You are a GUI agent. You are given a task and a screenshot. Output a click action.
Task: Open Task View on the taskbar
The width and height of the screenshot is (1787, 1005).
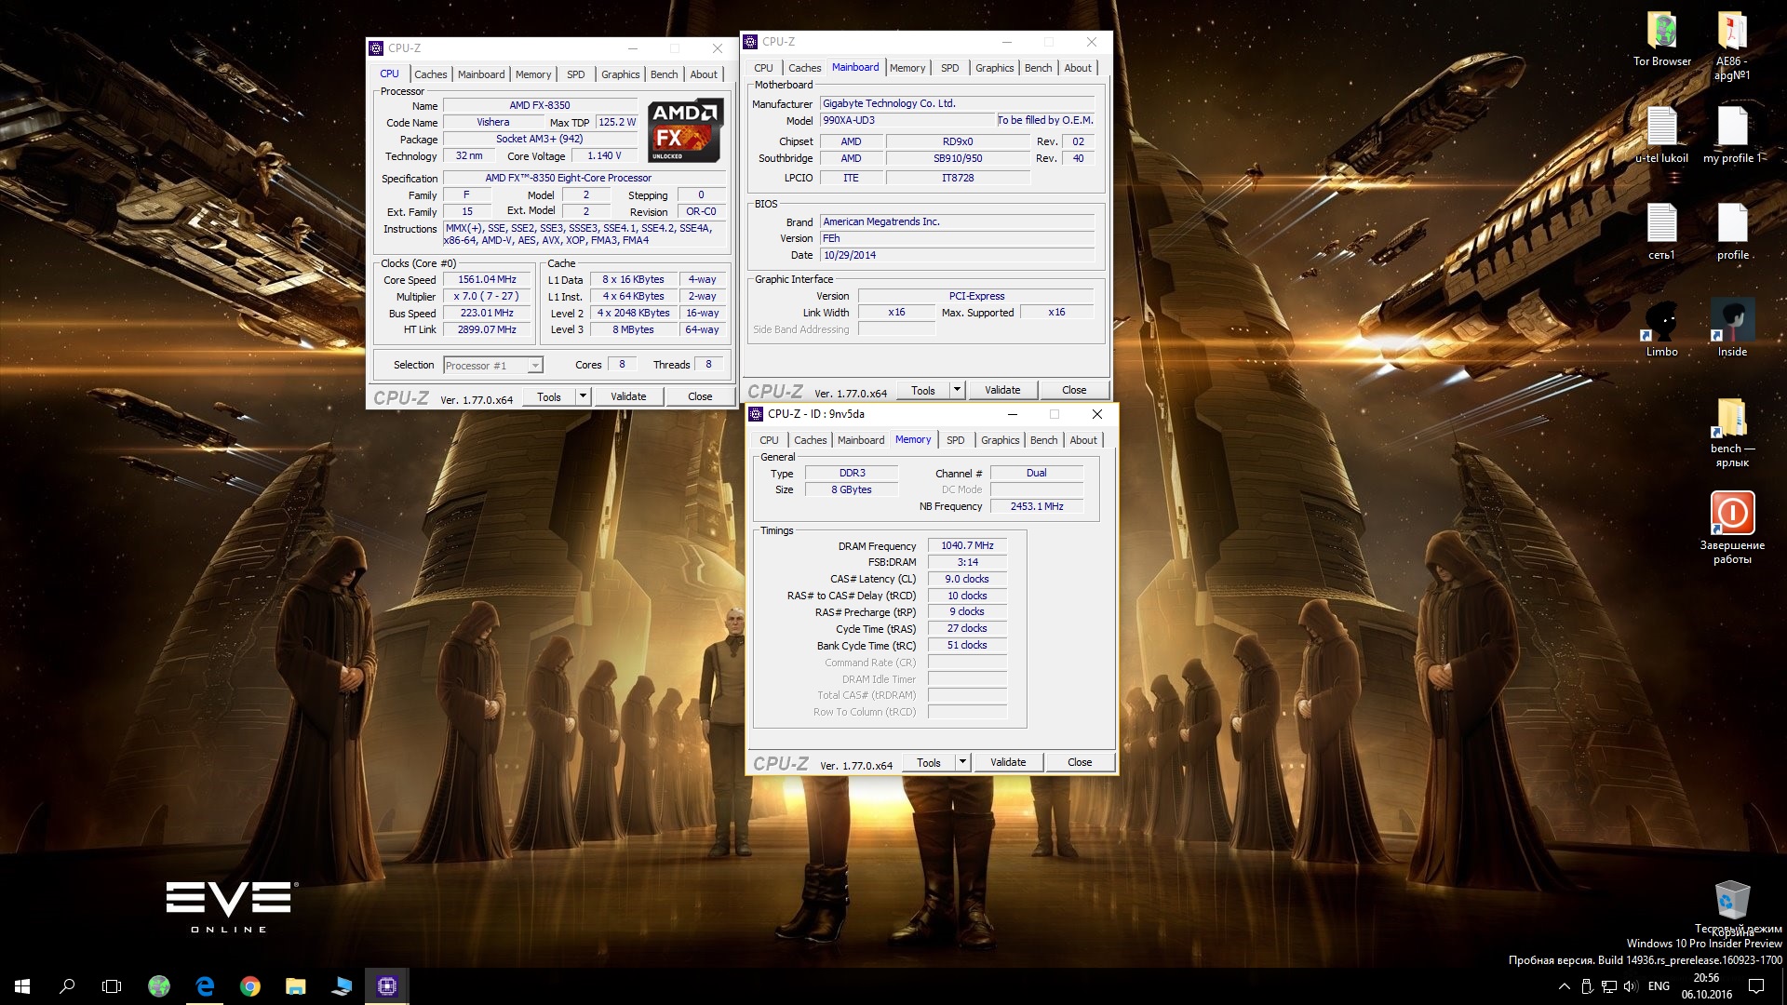point(112,986)
